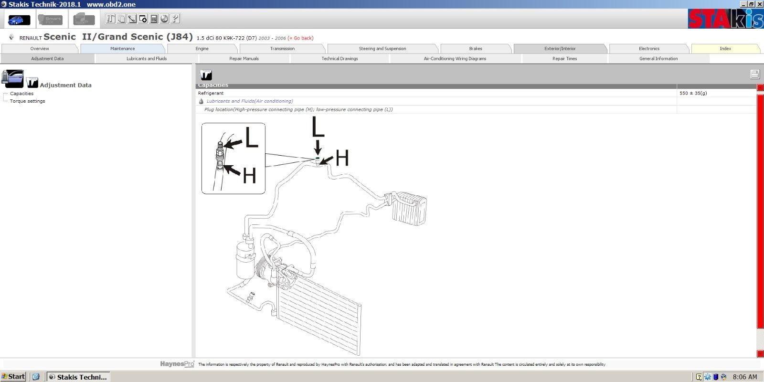This screenshot has width=764, height=382.
Task: Click the Go back link
Action: [x=301, y=38]
